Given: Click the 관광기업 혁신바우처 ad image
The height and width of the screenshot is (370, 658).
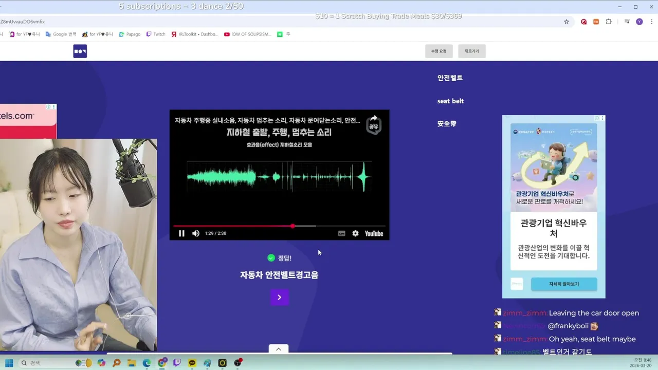Looking at the screenshot, I should (554, 167).
